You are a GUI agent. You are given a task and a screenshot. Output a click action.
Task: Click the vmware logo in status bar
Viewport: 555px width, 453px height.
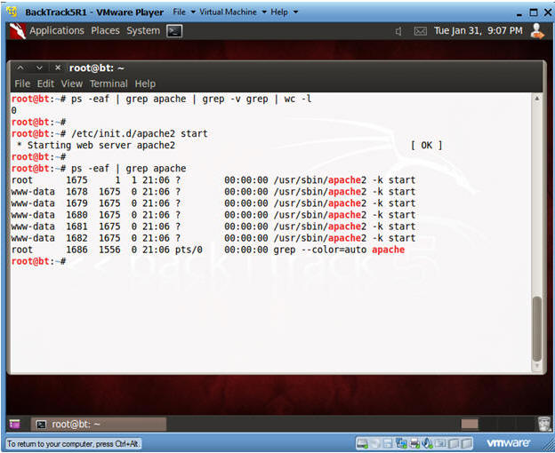coord(508,443)
